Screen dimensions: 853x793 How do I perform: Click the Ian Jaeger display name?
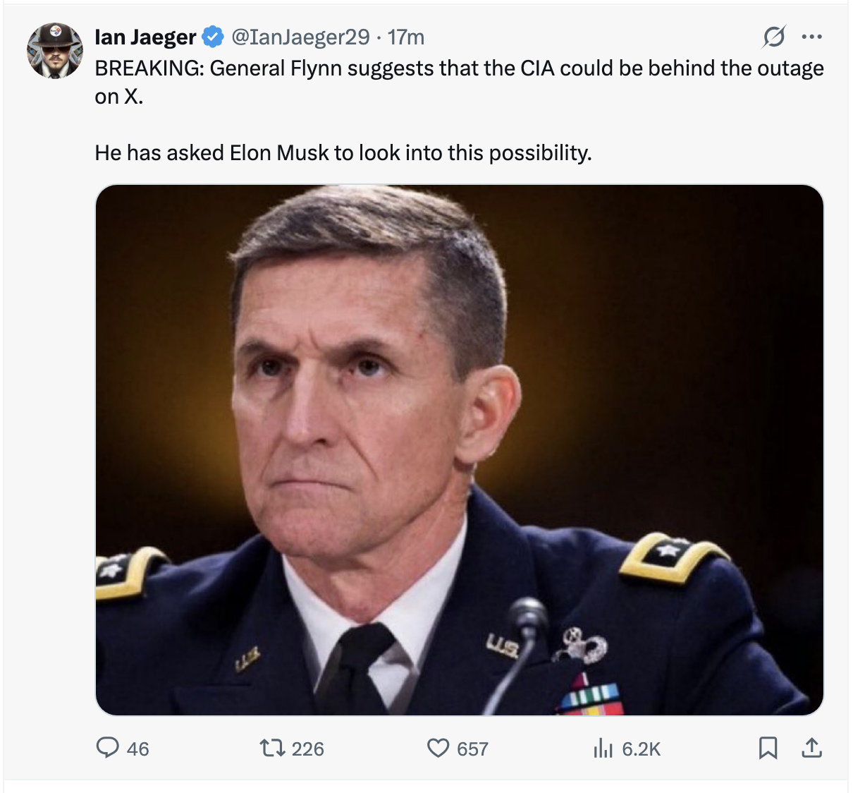pyautogui.click(x=145, y=37)
